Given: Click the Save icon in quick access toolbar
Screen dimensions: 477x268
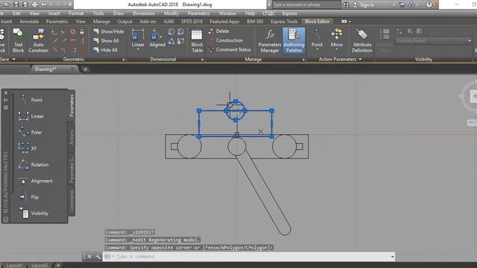Looking at the screenshot, I should 16,4.
